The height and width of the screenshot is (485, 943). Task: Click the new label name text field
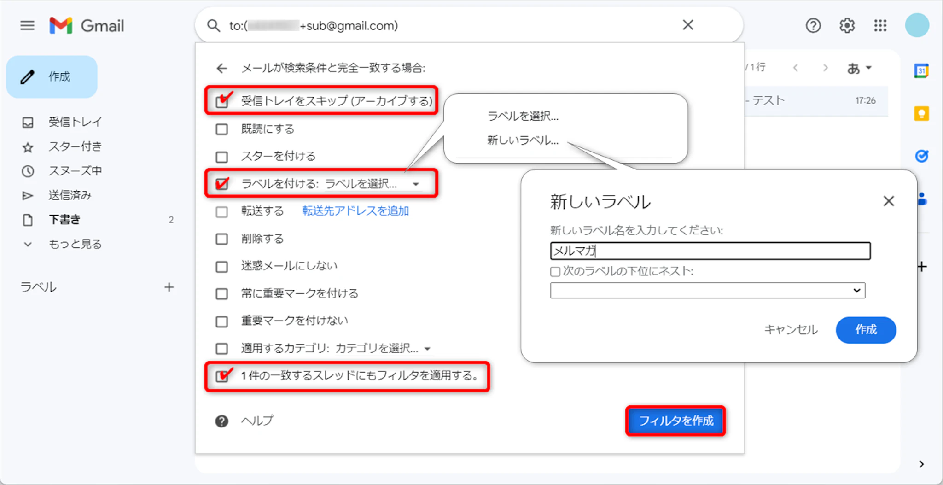(710, 251)
